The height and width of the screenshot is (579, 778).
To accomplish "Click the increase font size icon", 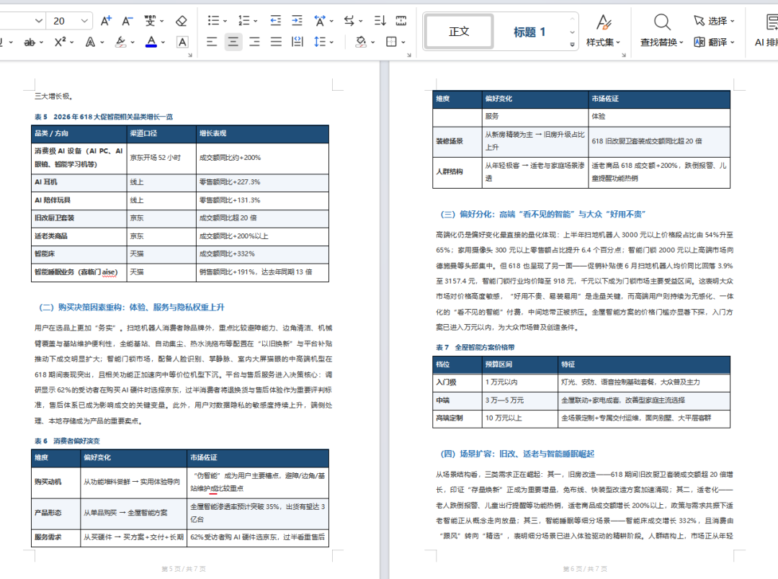I will point(106,21).
